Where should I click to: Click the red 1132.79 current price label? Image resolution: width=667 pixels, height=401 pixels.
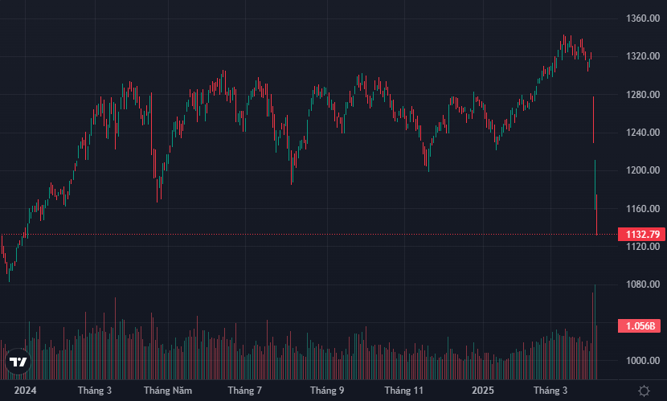640,235
